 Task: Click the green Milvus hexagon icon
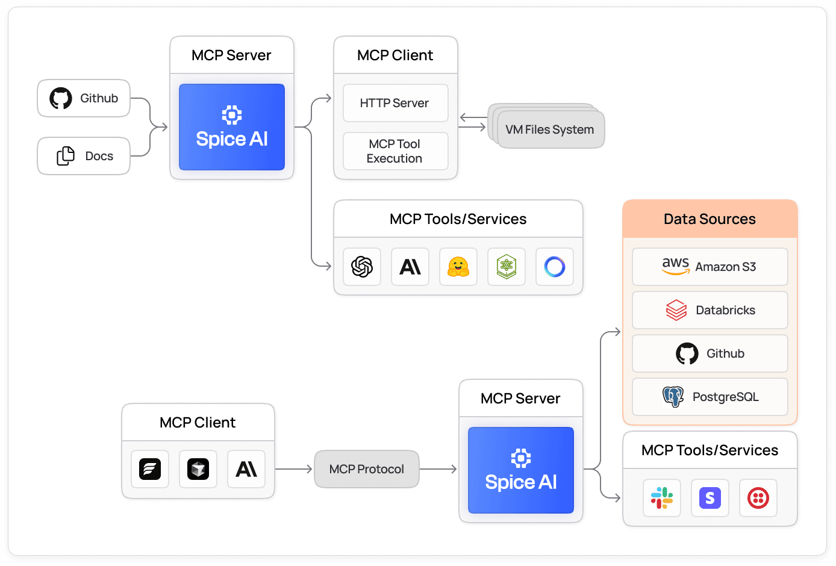(x=507, y=267)
